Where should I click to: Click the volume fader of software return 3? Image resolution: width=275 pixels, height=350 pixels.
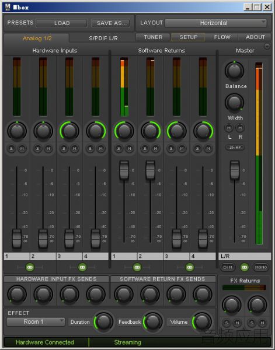pos(176,239)
